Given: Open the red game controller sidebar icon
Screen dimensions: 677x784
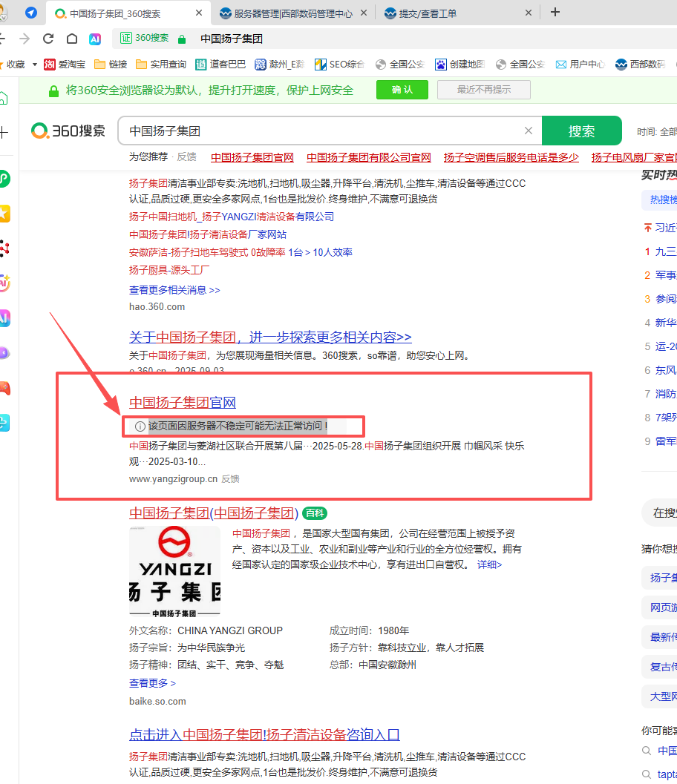Looking at the screenshot, I should [4, 389].
